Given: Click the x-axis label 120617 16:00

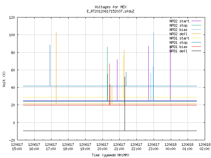Looking at the screenshot, I should [34, 147].
